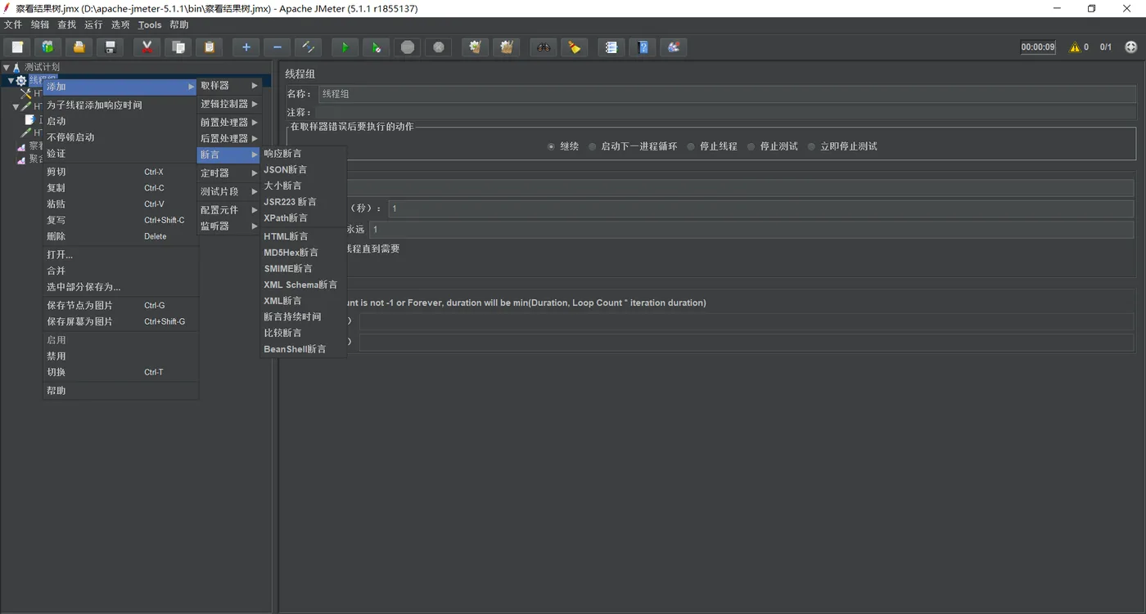This screenshot has height=614, width=1146.
Task: Click the Thread Group gear icon in tree
Action: [x=21, y=80]
